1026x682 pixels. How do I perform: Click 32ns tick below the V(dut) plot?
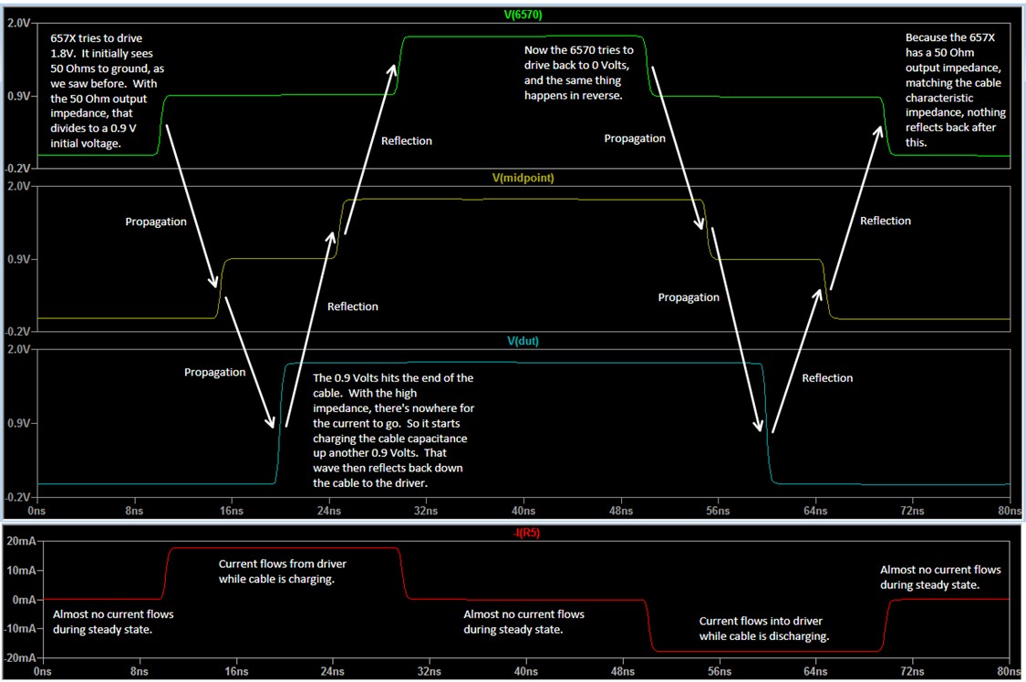point(426,512)
